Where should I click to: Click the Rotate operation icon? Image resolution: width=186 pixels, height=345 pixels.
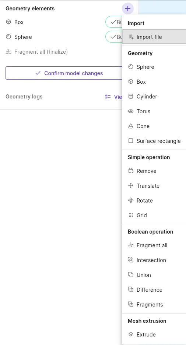coord(131,200)
